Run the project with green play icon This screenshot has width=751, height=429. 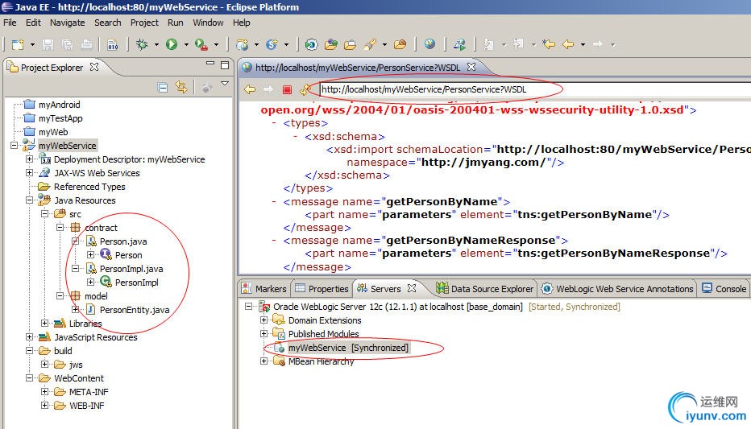pos(172,44)
